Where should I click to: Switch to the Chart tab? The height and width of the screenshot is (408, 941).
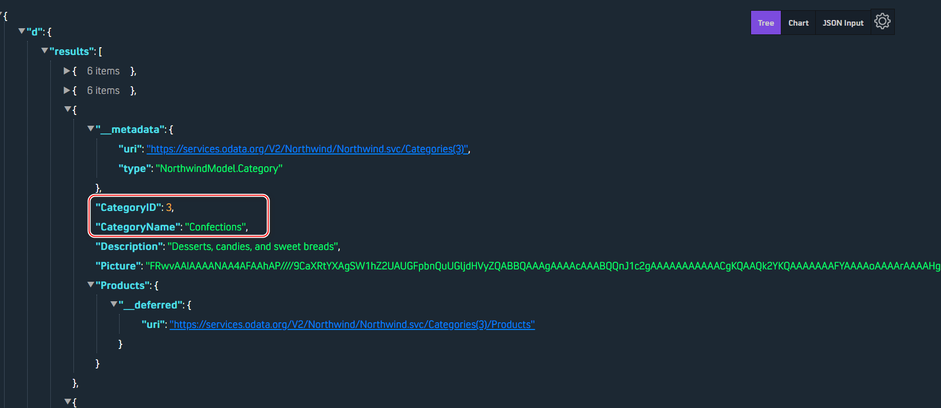pos(798,23)
